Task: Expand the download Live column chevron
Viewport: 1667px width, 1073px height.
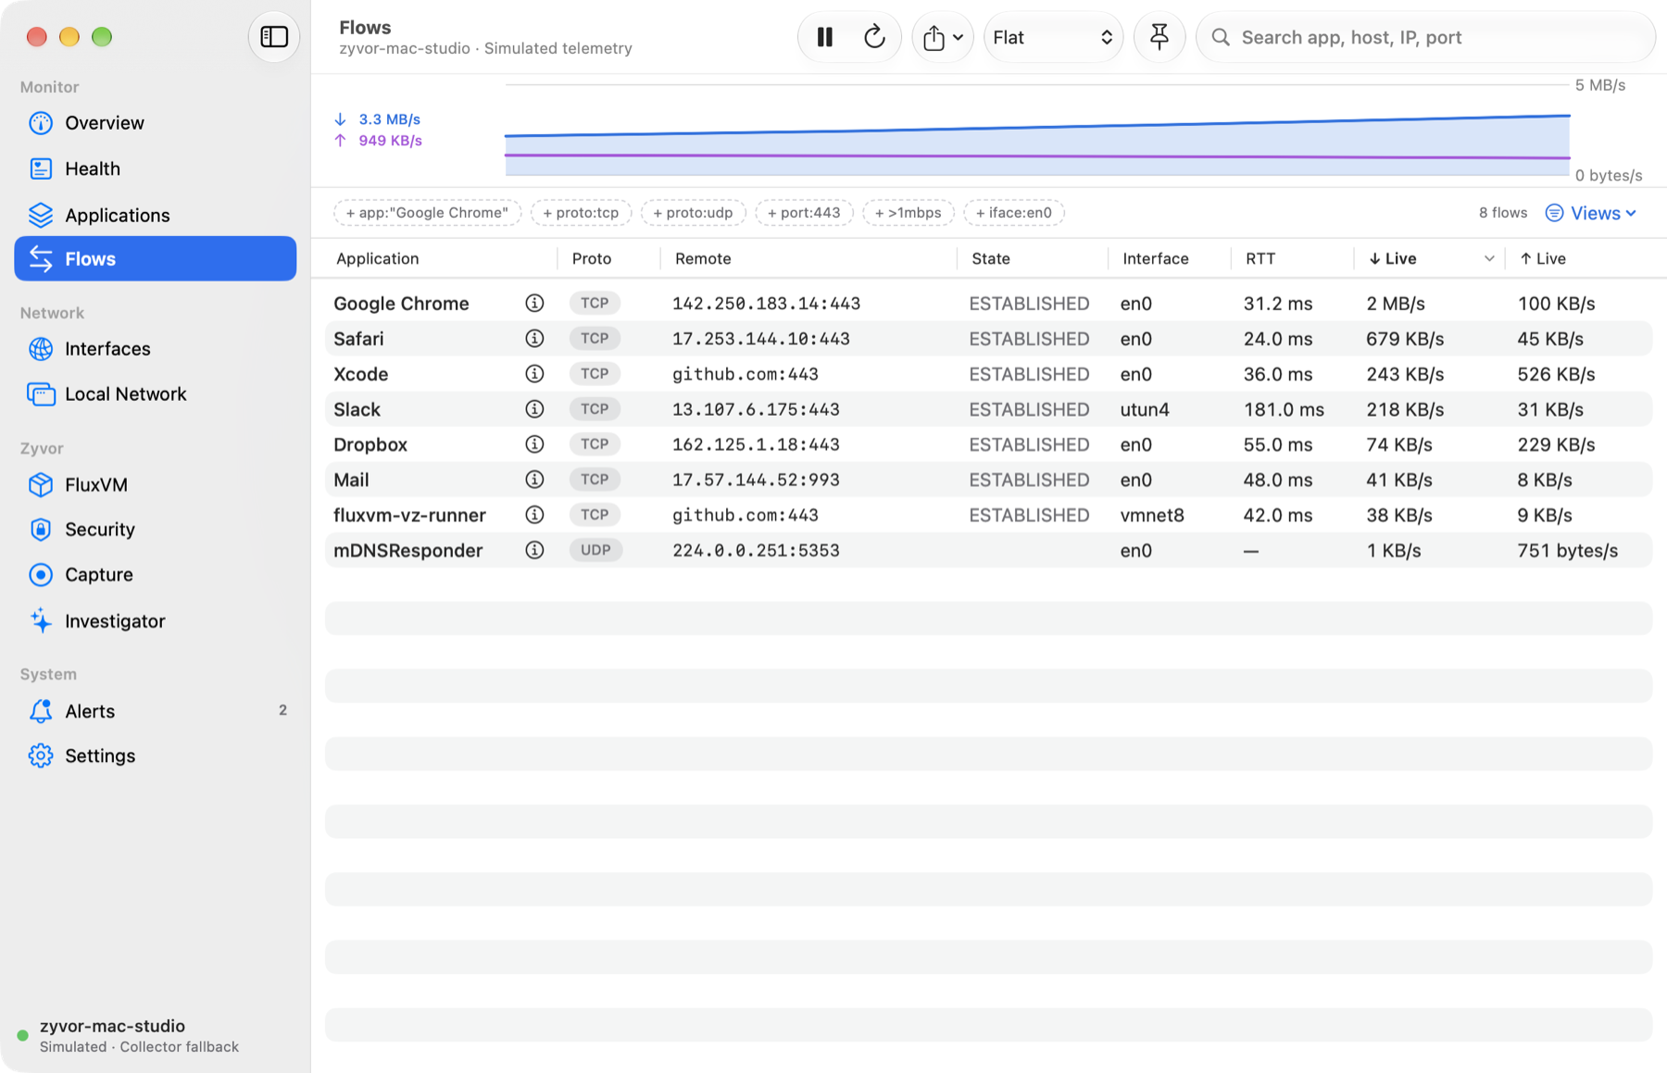Action: click(x=1488, y=259)
